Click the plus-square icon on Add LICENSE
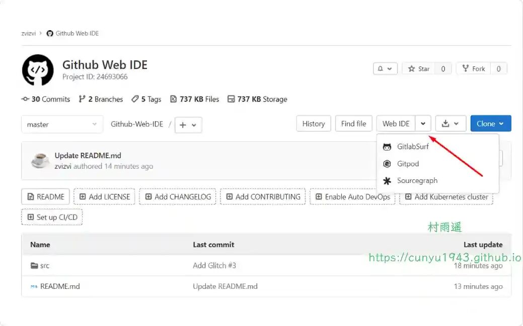 tap(83, 197)
